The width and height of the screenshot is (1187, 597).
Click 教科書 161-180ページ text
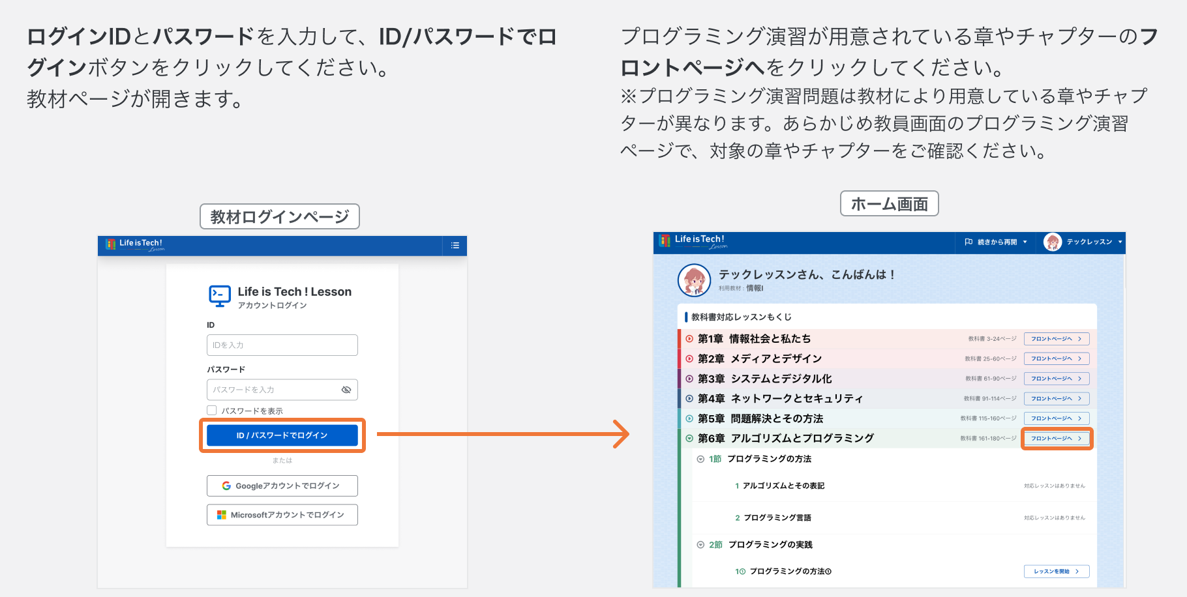coord(988,439)
